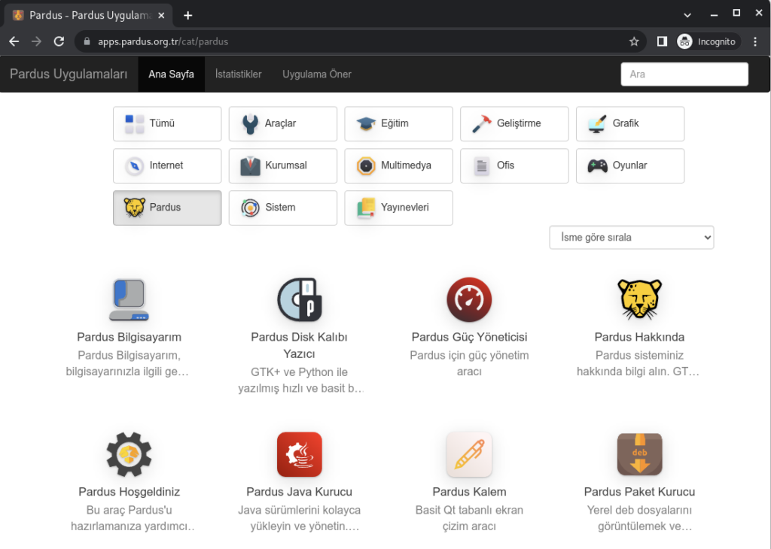The image size is (771, 549).
Task: Open the İstatistikler nav item
Action: click(239, 74)
